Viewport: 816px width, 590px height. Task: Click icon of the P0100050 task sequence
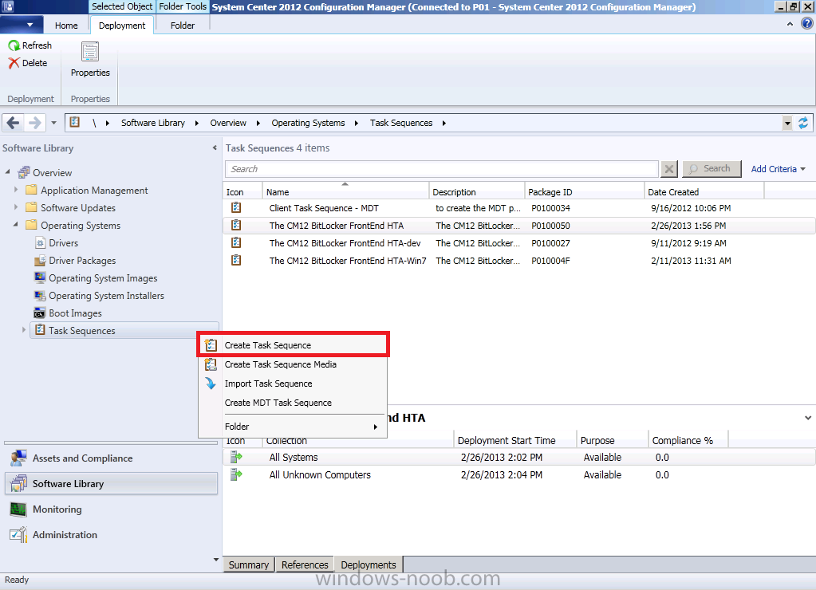pos(236,225)
